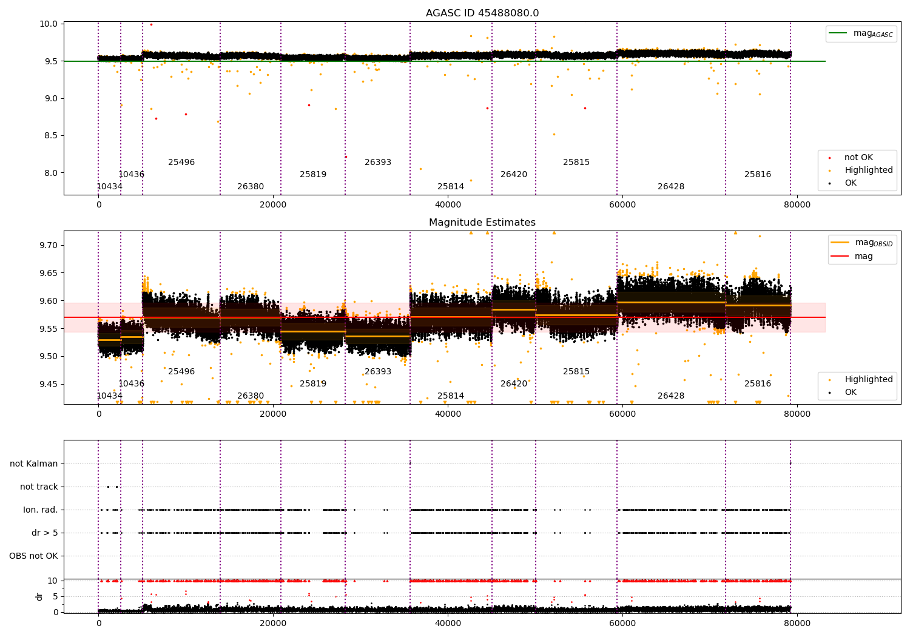
Task: Click OBSID label 26420 in Magnitude Estimates plot
Action: (x=514, y=384)
